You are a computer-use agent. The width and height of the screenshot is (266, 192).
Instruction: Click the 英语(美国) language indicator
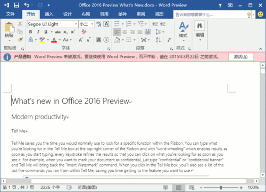87,187
